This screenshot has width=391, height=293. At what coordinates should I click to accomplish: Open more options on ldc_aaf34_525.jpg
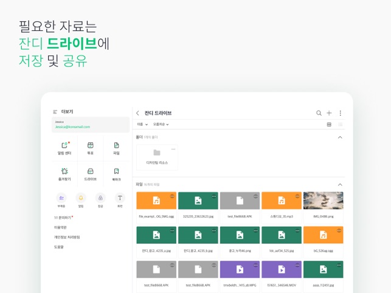tap(297, 230)
